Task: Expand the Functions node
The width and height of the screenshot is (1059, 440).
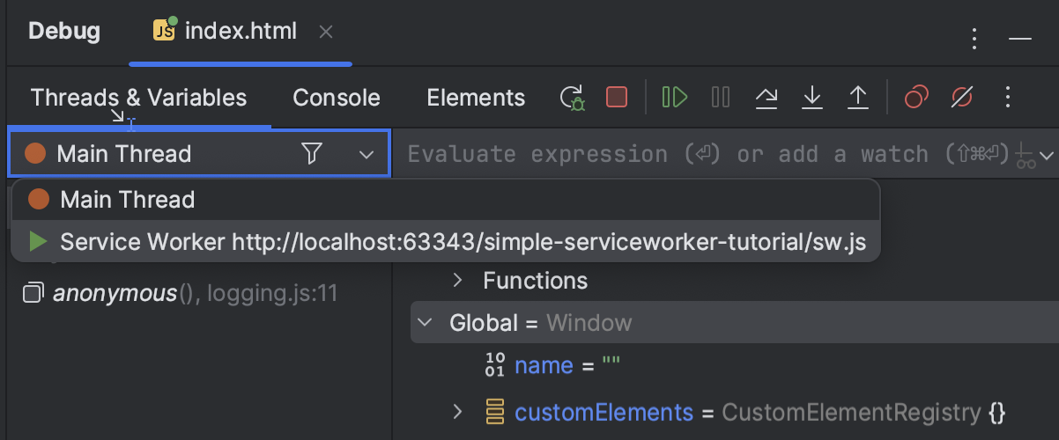Action: point(457,281)
